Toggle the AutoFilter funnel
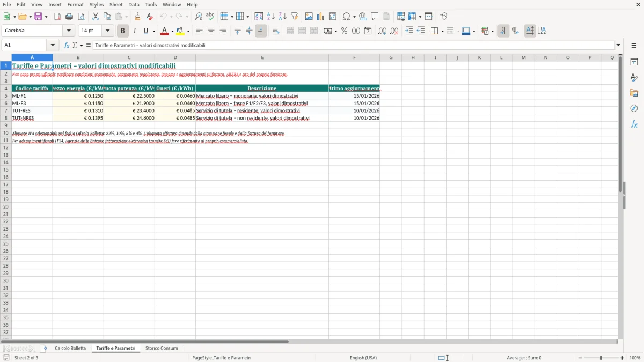The width and height of the screenshot is (644, 362). click(295, 17)
